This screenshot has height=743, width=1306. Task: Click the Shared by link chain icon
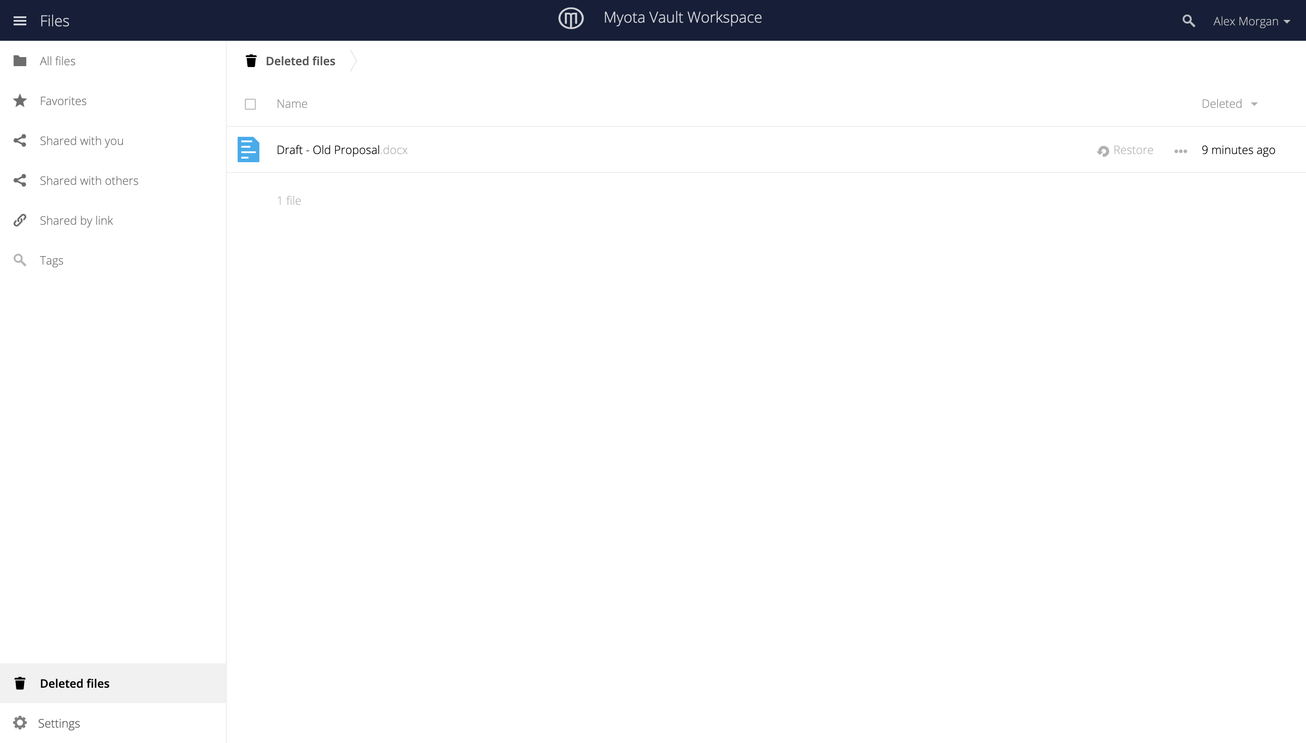click(x=20, y=220)
